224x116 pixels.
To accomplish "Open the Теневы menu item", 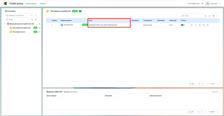I will coord(43,4).
